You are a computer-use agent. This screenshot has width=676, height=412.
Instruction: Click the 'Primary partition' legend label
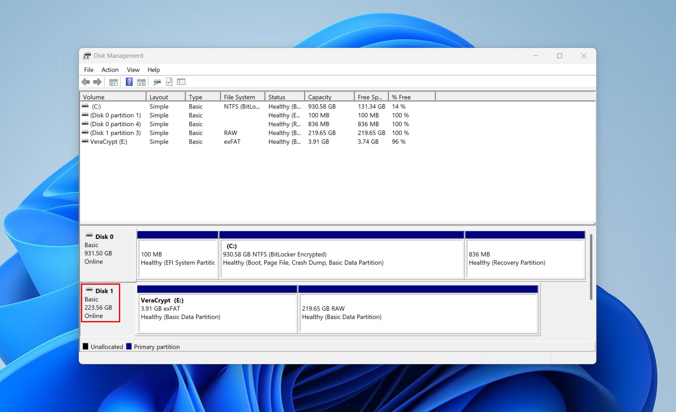(157, 347)
